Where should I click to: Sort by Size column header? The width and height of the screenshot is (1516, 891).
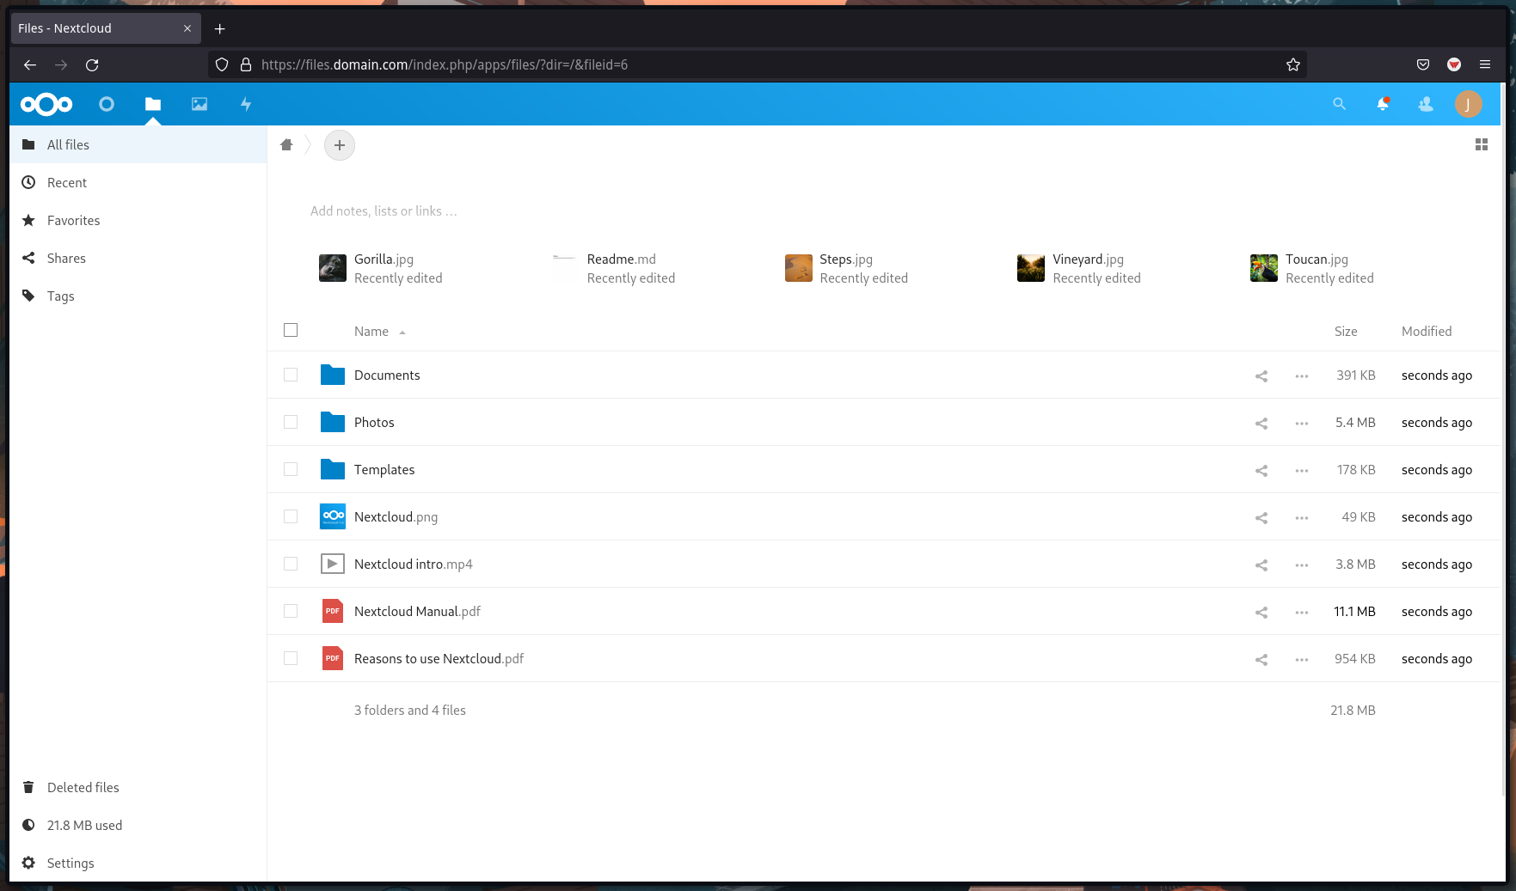pyautogui.click(x=1346, y=332)
